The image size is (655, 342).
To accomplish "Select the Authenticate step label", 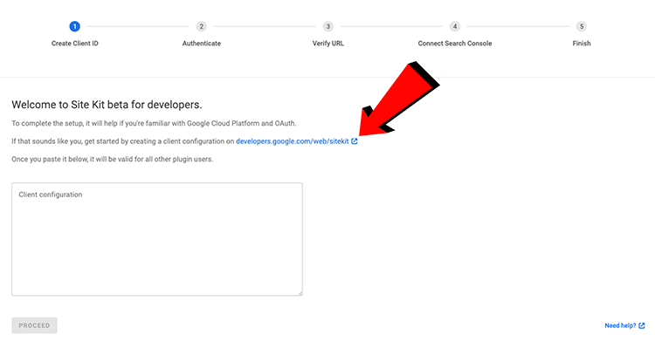I will click(x=202, y=44).
